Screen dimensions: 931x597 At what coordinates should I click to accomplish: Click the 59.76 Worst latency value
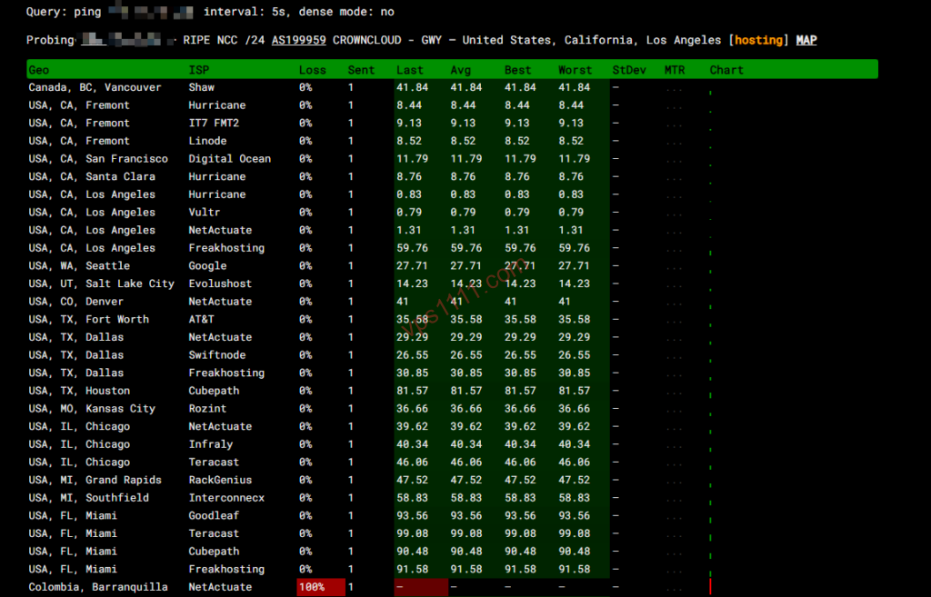pyautogui.click(x=575, y=247)
